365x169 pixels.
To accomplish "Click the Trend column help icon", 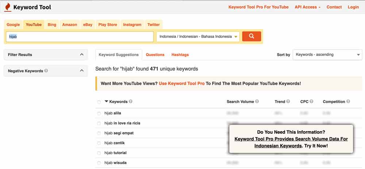I will click(288, 102).
